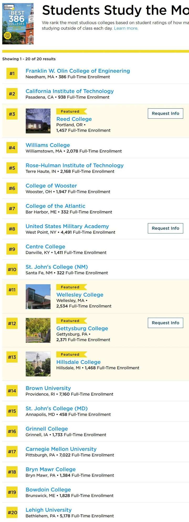Open California Institute of Technology page
Viewport: 189px width, 522px height.
click(70, 91)
